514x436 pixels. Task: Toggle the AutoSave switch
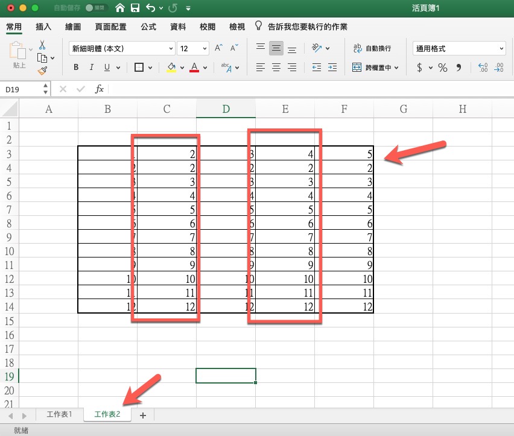(x=96, y=8)
